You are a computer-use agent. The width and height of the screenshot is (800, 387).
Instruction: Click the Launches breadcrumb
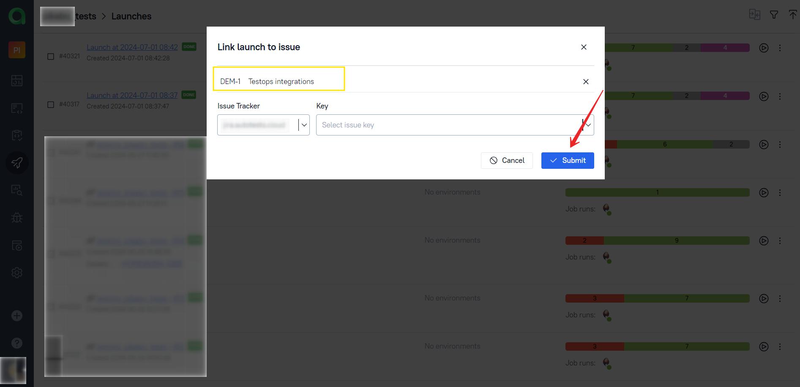coord(131,16)
